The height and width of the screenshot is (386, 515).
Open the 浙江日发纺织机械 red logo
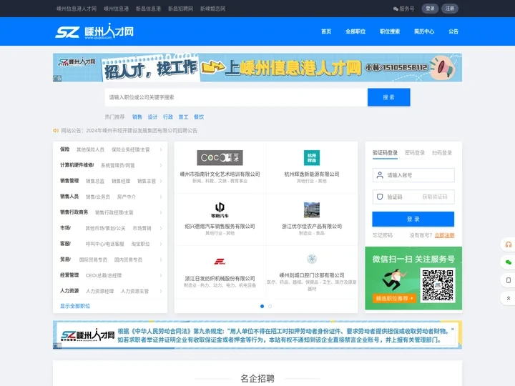(x=220, y=262)
